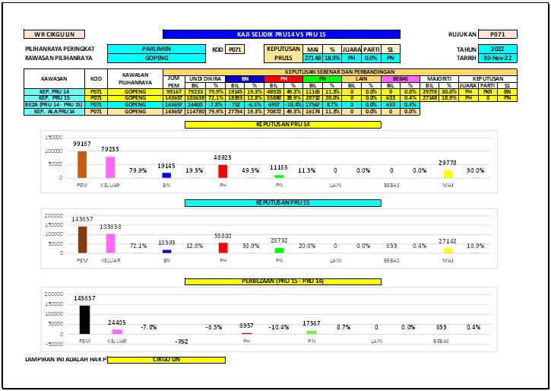This screenshot has width=551, height=391.
Task: Click the yellow MAJ bar in PRU 14 chart
Action: coord(448,174)
